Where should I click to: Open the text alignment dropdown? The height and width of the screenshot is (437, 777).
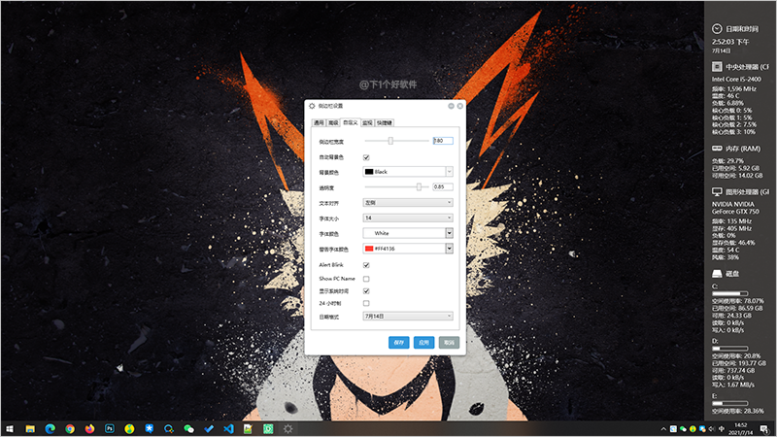[408, 203]
